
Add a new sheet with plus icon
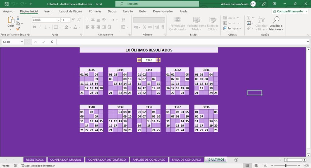point(236,160)
